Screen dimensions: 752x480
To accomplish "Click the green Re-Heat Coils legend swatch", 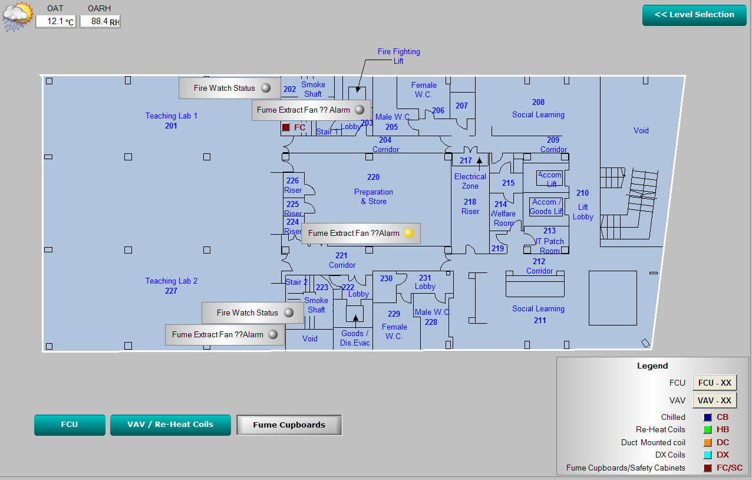I will point(707,430).
